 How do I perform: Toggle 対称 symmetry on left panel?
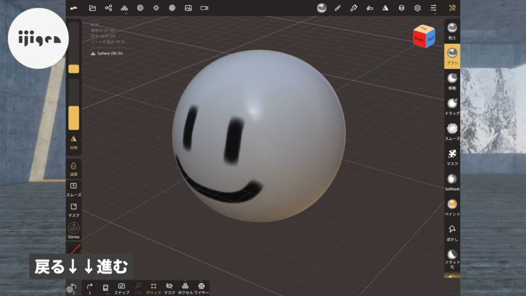click(74, 142)
